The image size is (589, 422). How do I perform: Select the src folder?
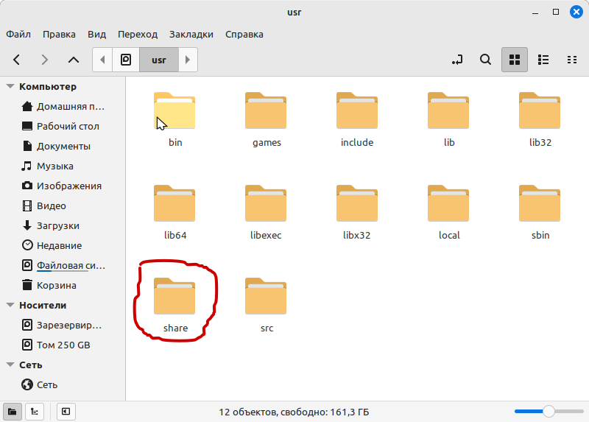266,305
